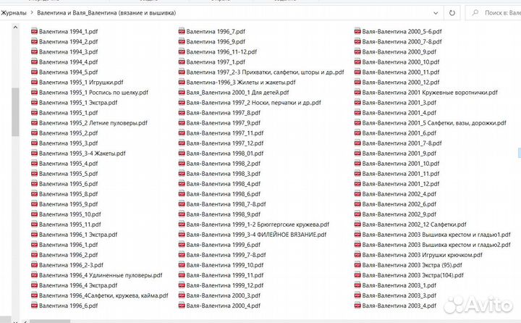The width and height of the screenshot is (521, 323).
Task: Click the PDF icon of Валентина 1994_1.pdf
Action: click(x=34, y=32)
